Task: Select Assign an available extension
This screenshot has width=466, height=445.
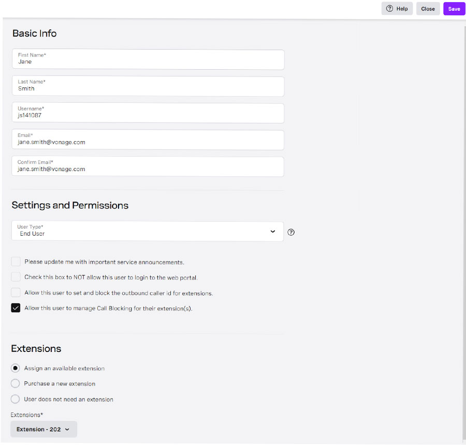Action: (x=15, y=368)
